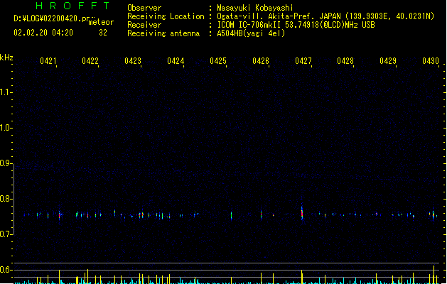Click the 1.1 kHz frequency tick label

pos(6,92)
